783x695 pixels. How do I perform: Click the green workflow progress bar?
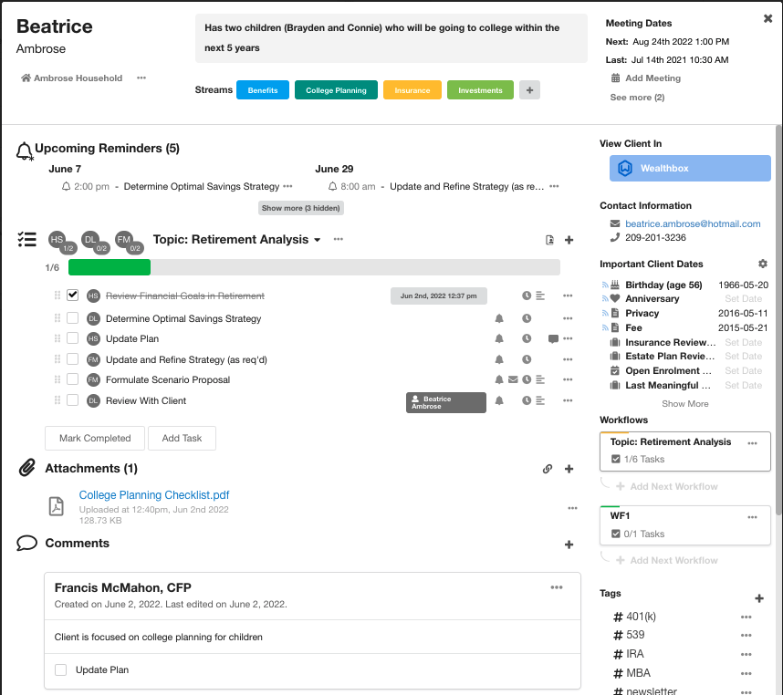[110, 267]
